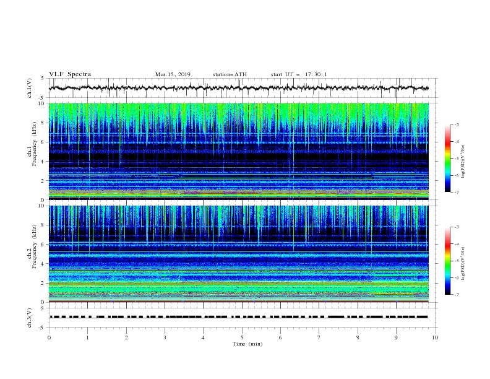The image size is (490, 379).
Task: Click the "8" minute tick on time axis
Action: [358, 338]
